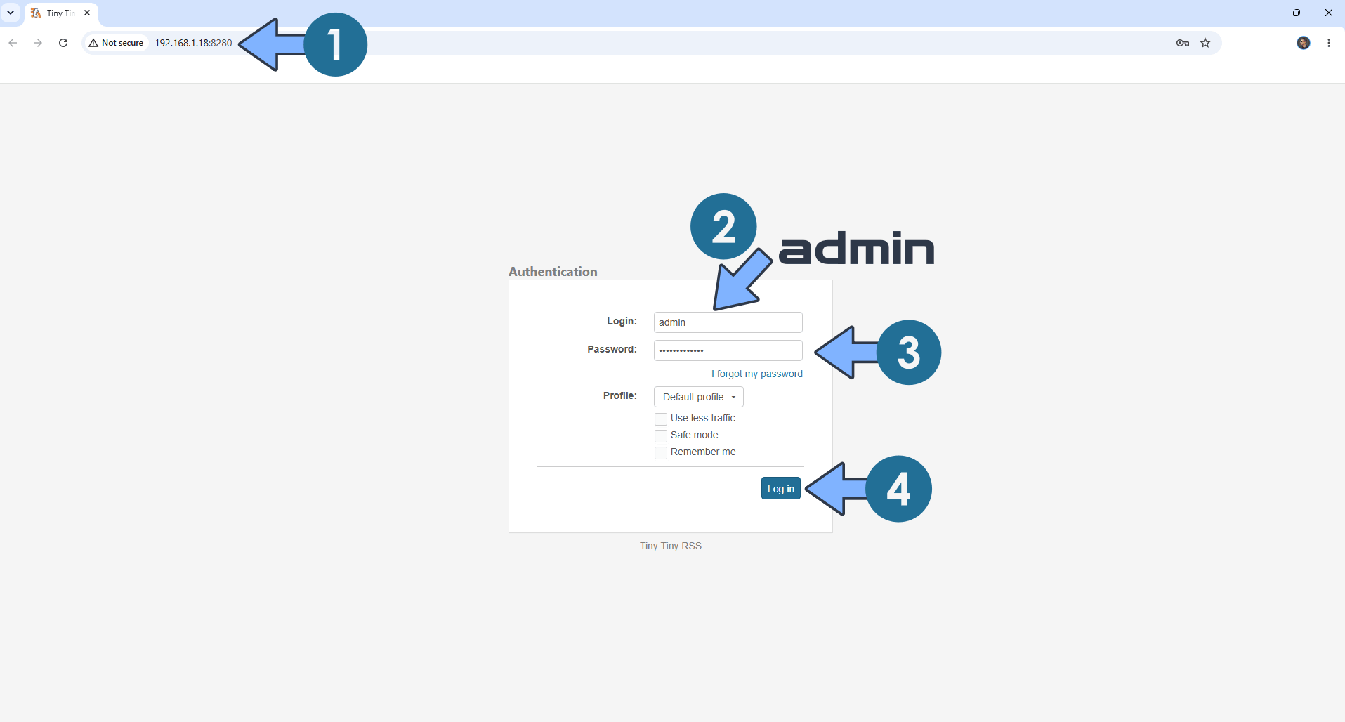The width and height of the screenshot is (1345, 722).
Task: Open the Default profile dropdown
Action: click(699, 397)
